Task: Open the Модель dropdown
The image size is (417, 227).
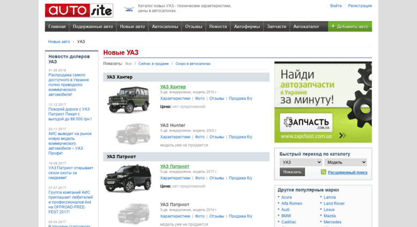Action: click(346, 162)
